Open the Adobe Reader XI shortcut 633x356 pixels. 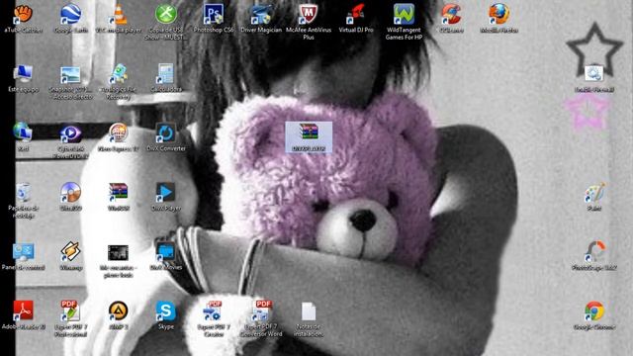23,311
